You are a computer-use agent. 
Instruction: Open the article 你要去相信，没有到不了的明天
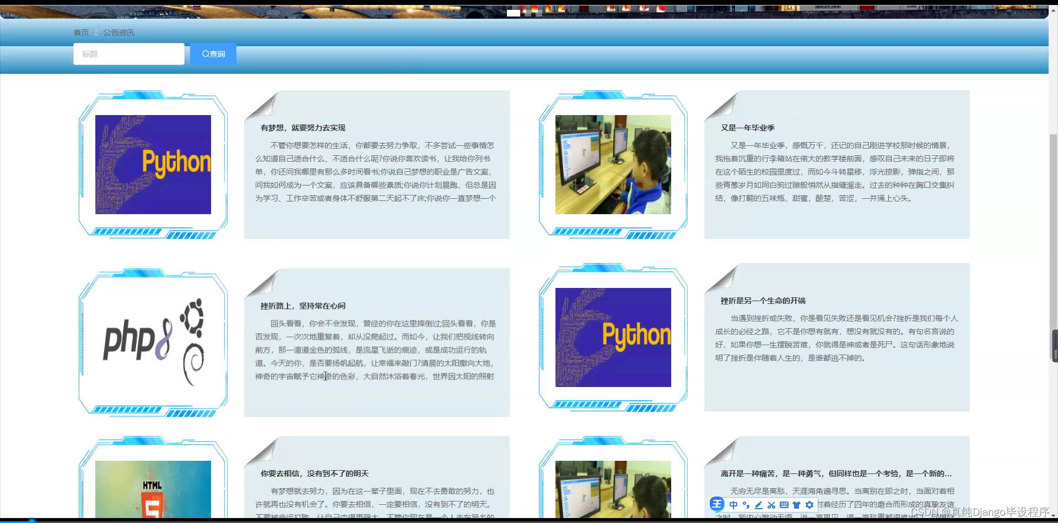314,473
